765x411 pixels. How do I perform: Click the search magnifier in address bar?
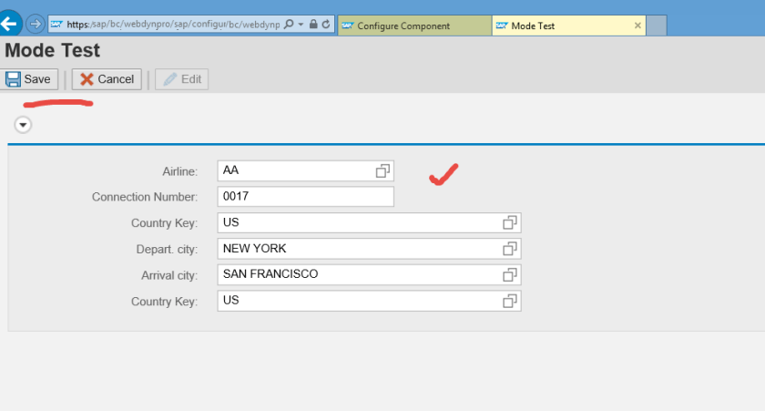(x=289, y=25)
